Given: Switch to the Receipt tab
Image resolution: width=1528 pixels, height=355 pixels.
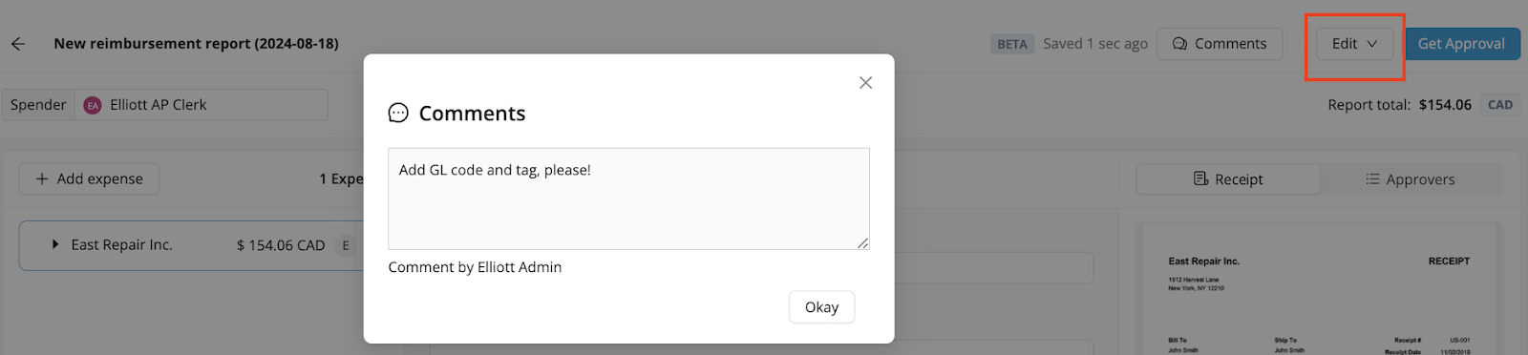Looking at the screenshot, I should pyautogui.click(x=1228, y=179).
